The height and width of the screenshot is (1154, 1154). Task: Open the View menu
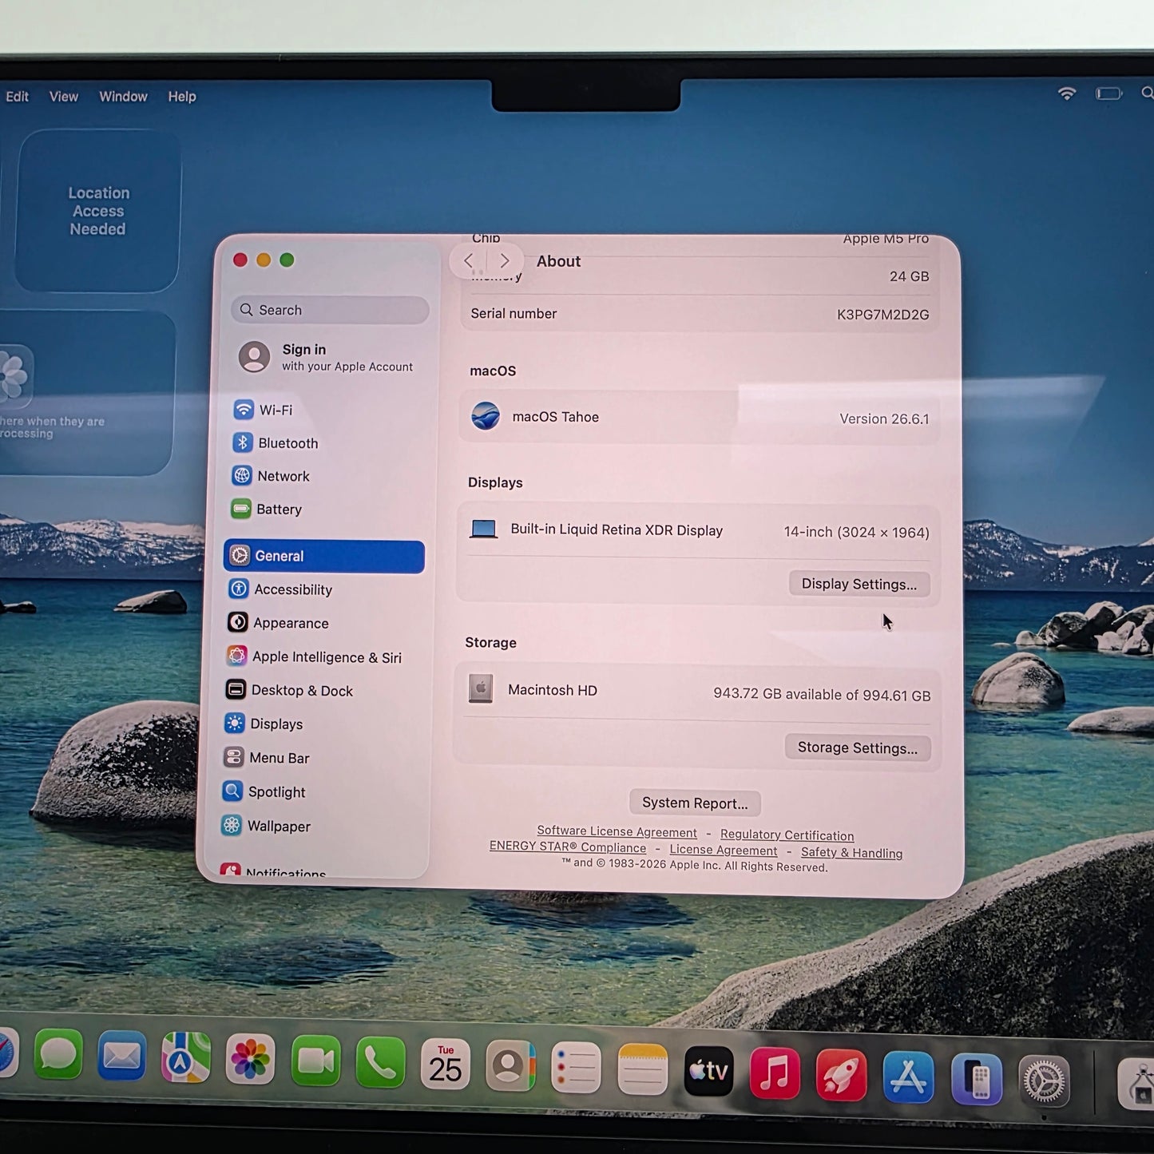(x=64, y=97)
